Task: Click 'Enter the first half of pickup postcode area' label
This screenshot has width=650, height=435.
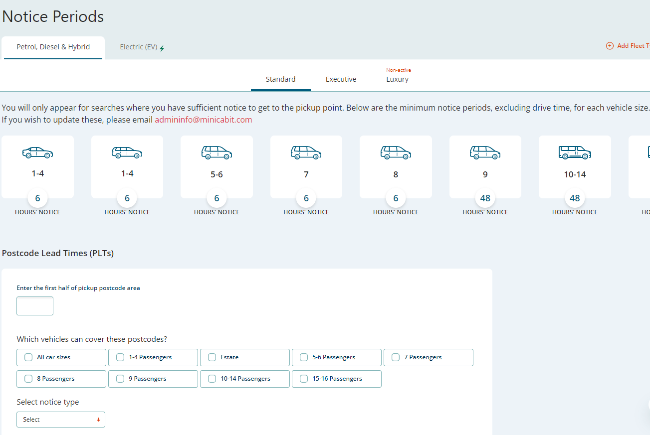Action: coord(78,288)
